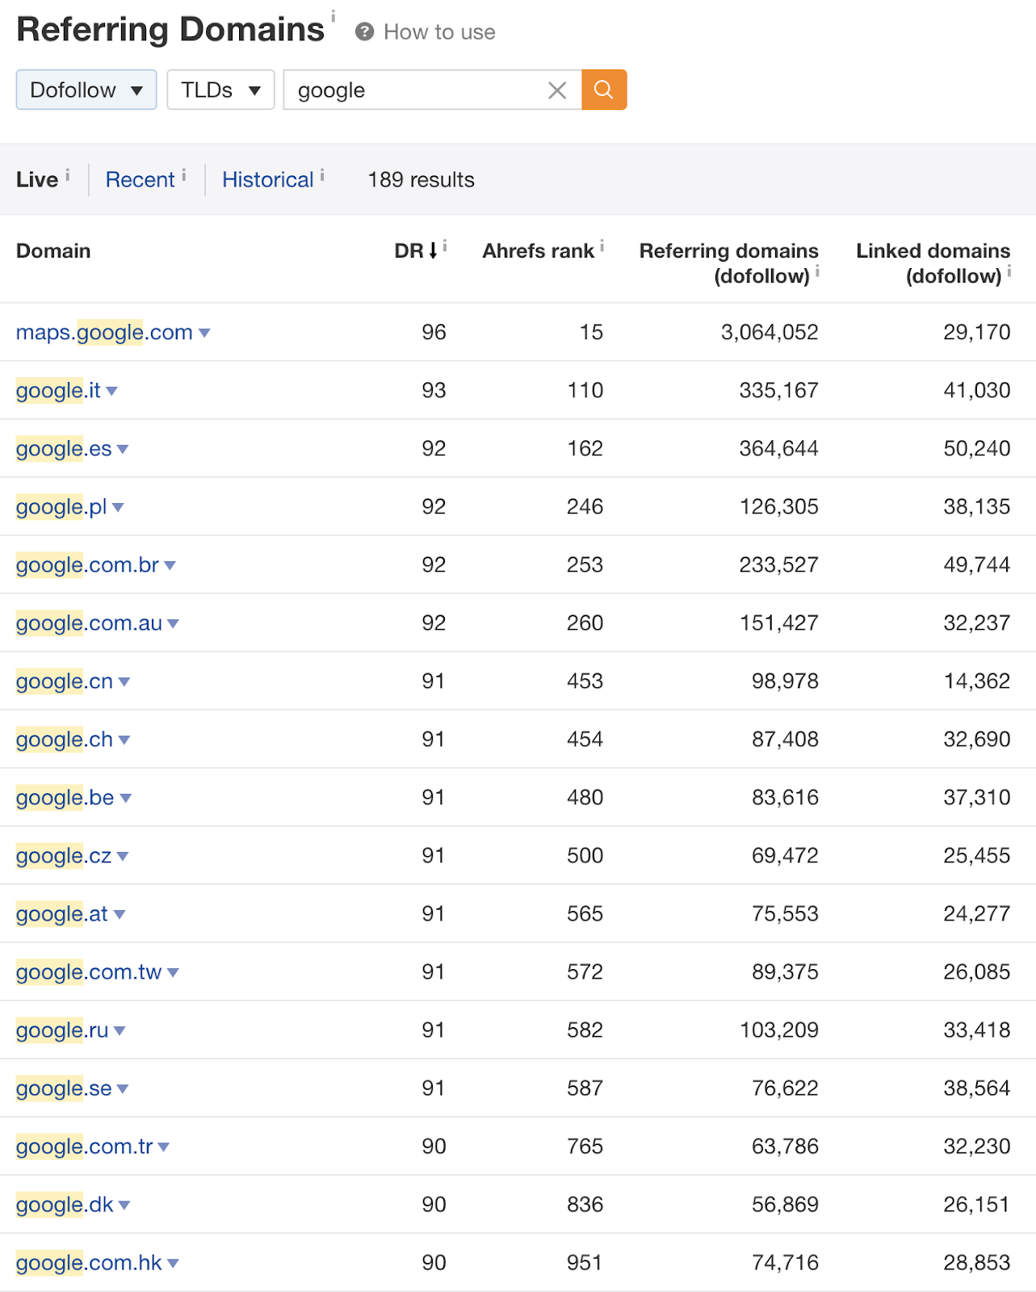This screenshot has height=1292, width=1036.
Task: Clear the google search text
Action: tap(557, 90)
